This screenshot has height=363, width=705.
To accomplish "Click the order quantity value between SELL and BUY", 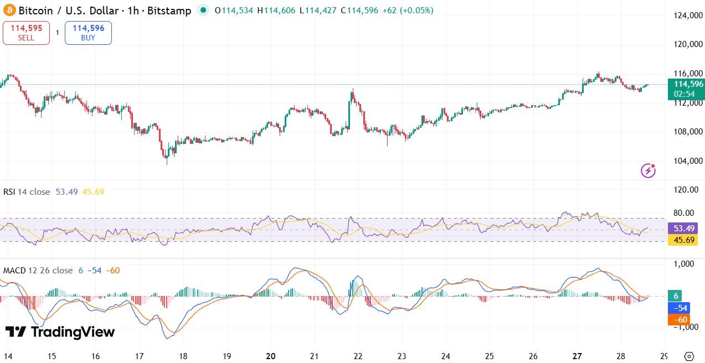I will pyautogui.click(x=57, y=33).
